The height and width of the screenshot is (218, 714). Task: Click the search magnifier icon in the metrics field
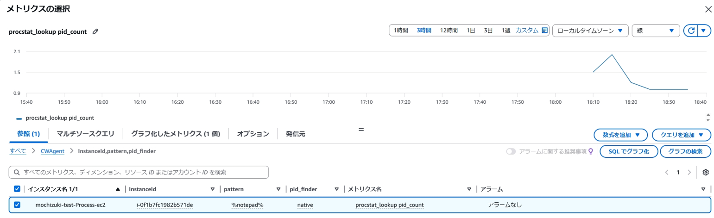pyautogui.click(x=17, y=172)
